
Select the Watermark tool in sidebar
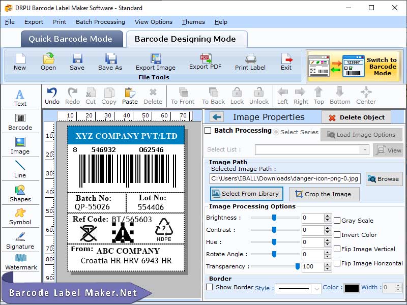(21, 262)
